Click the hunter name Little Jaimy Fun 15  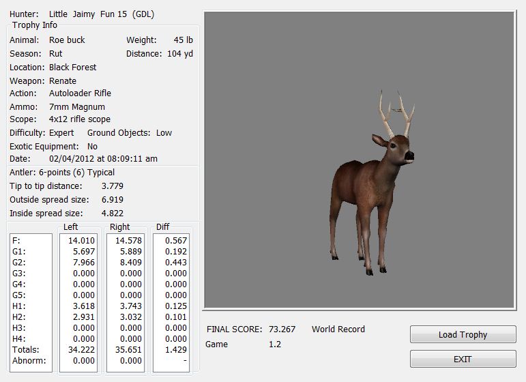point(88,14)
